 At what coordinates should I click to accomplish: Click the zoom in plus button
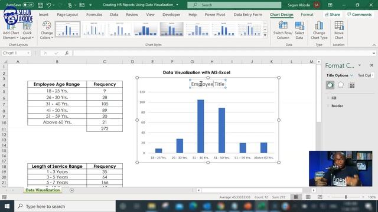tap(363, 197)
